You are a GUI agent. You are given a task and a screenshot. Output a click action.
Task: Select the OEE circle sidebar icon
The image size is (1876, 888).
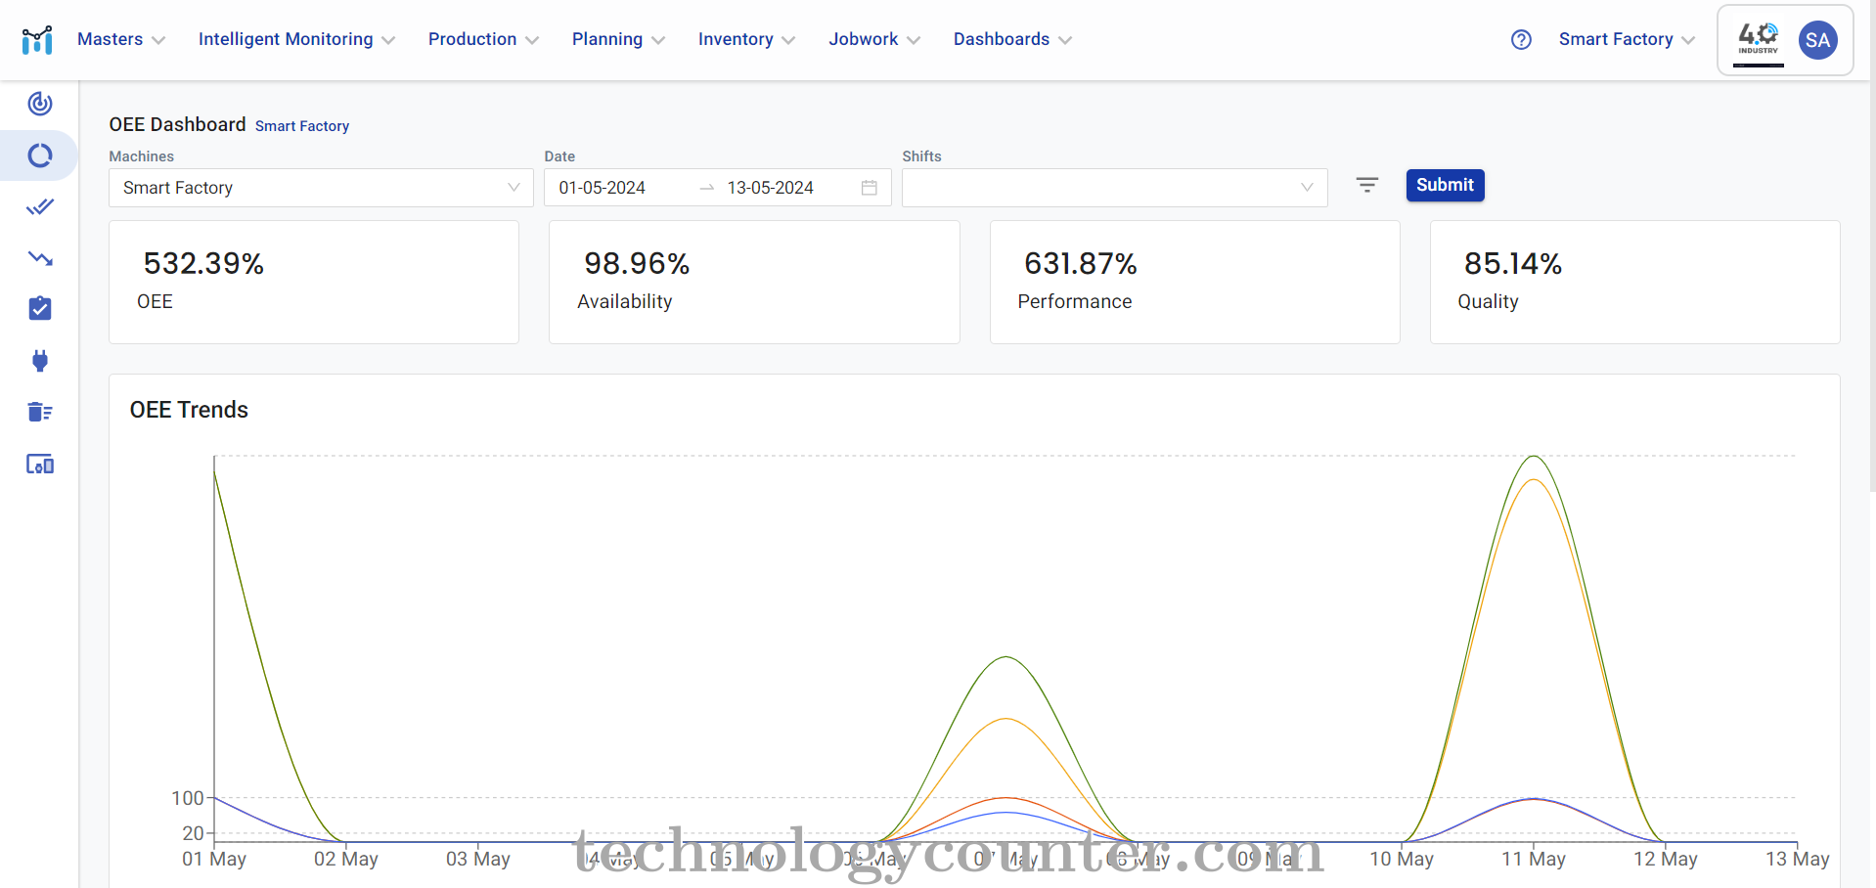pyautogui.click(x=40, y=155)
